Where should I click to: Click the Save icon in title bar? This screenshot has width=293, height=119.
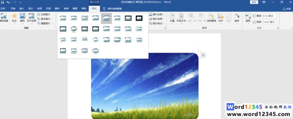tap(3, 2)
